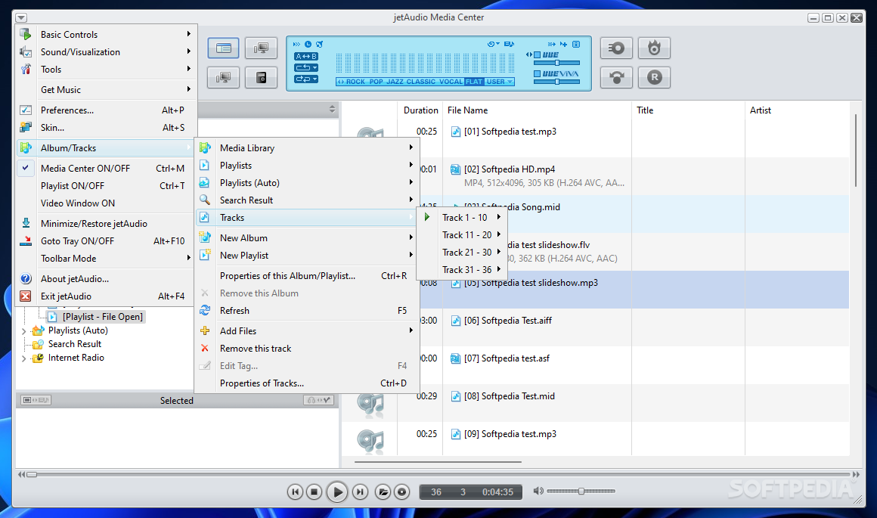Click the red X Remove this track icon
This screenshot has width=877, height=518.
pos(206,348)
